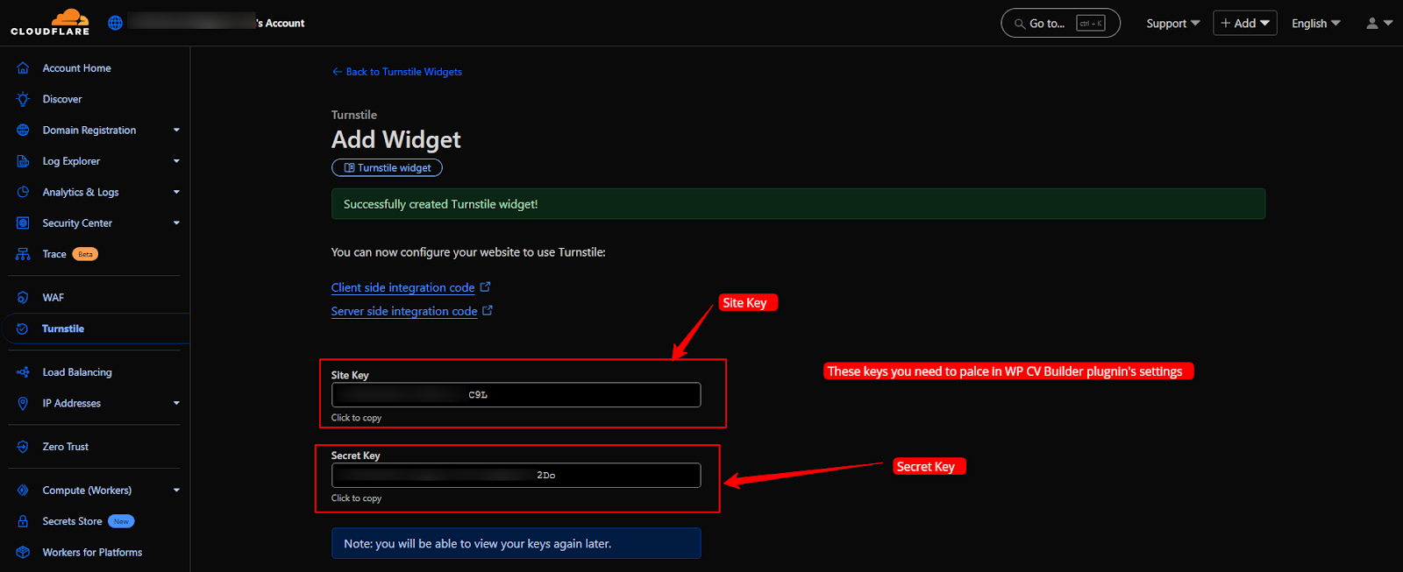Click the 'Click to copy' text under Secret Key
1403x572 pixels.
356,498
